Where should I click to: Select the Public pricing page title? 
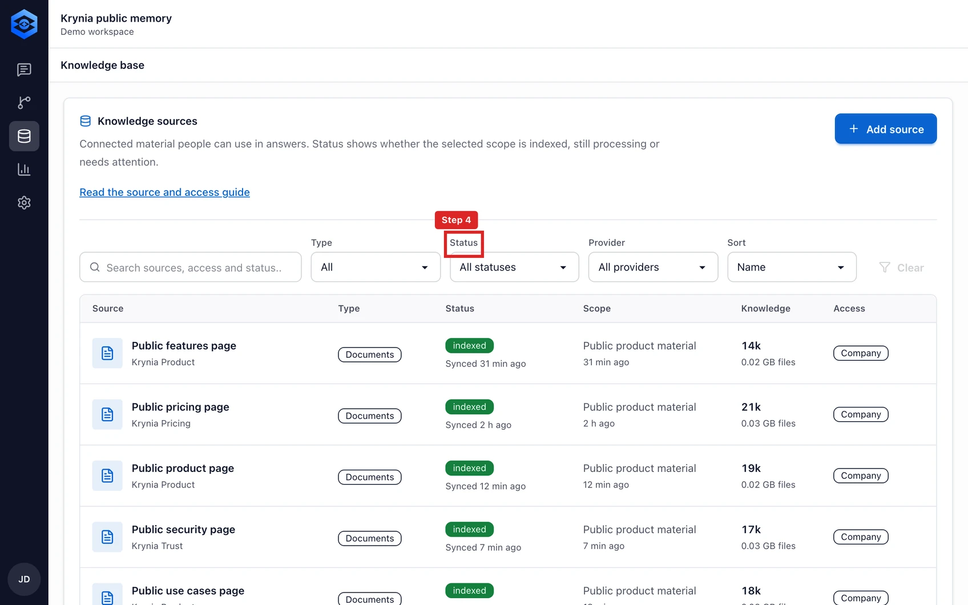pyautogui.click(x=180, y=407)
